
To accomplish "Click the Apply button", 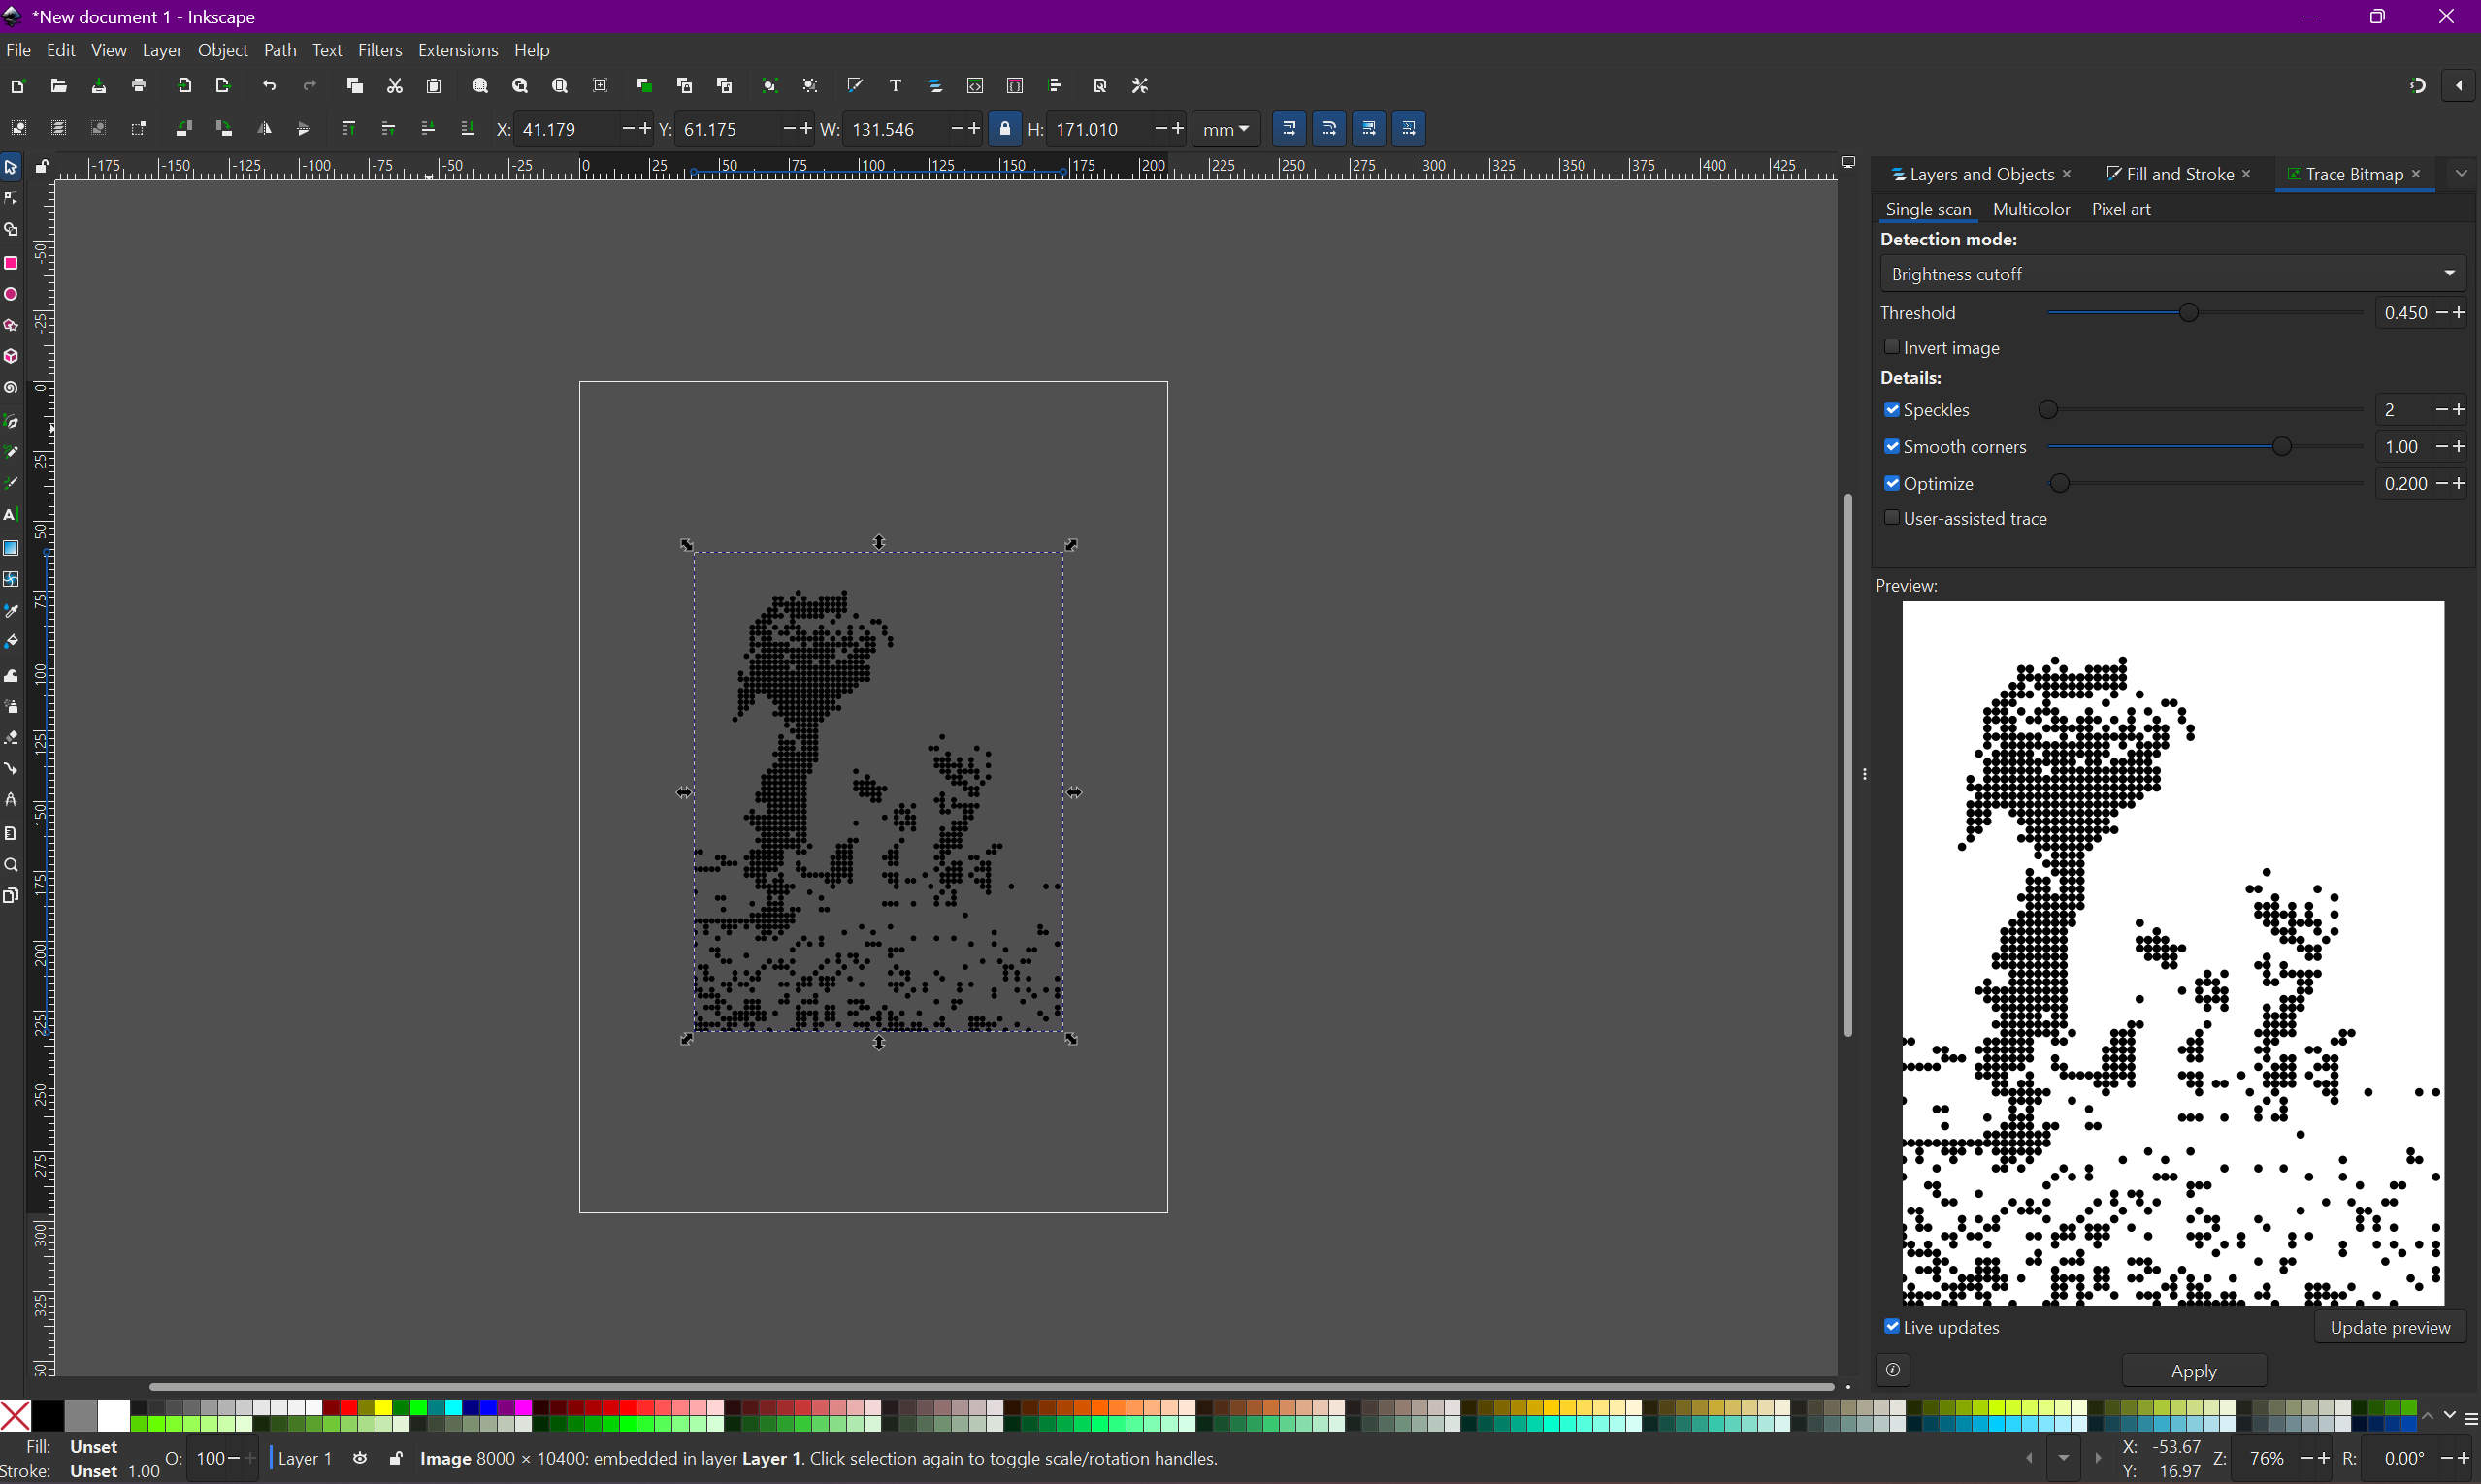I will point(2193,1371).
